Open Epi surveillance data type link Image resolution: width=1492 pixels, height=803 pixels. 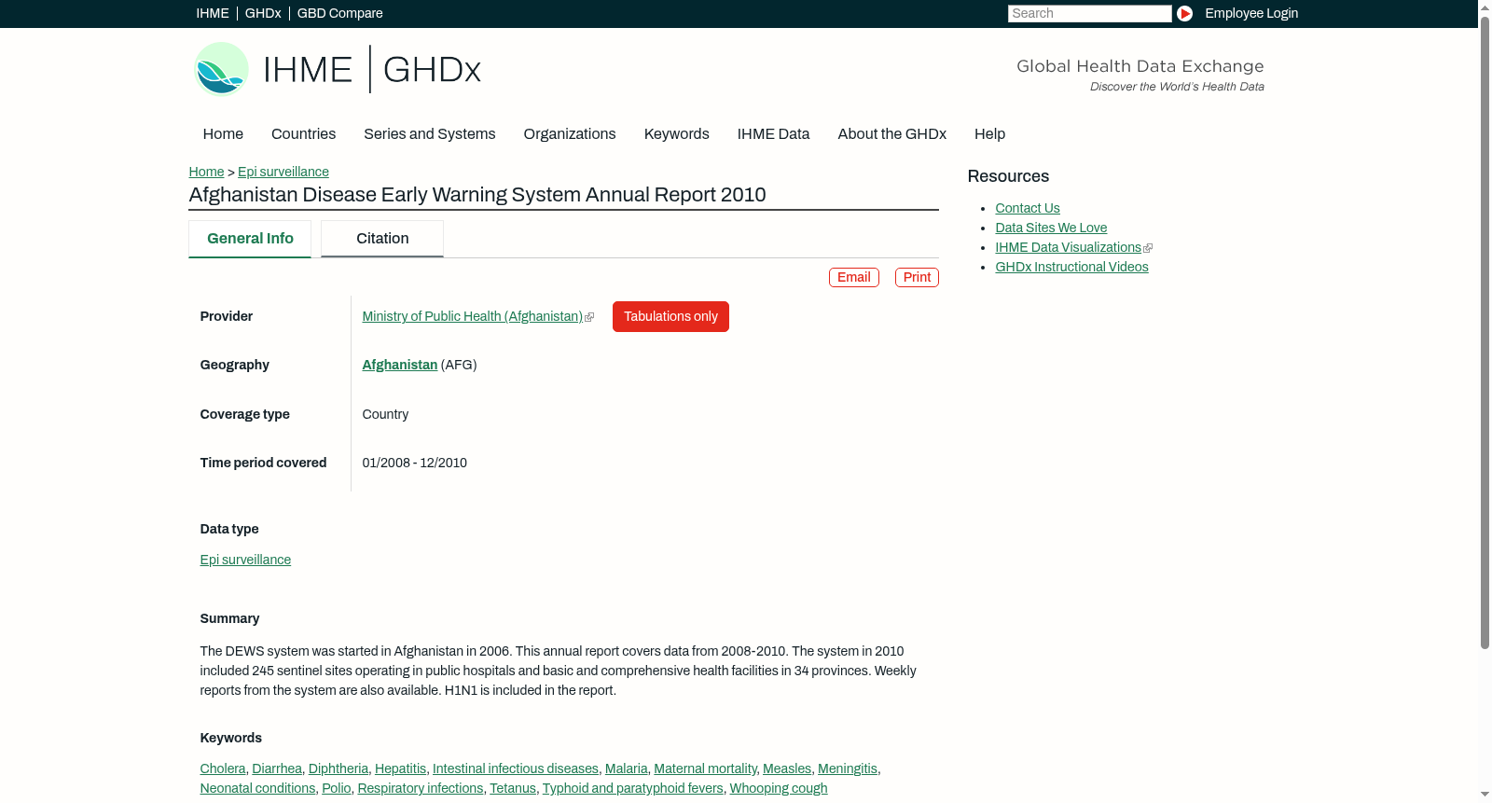(245, 560)
